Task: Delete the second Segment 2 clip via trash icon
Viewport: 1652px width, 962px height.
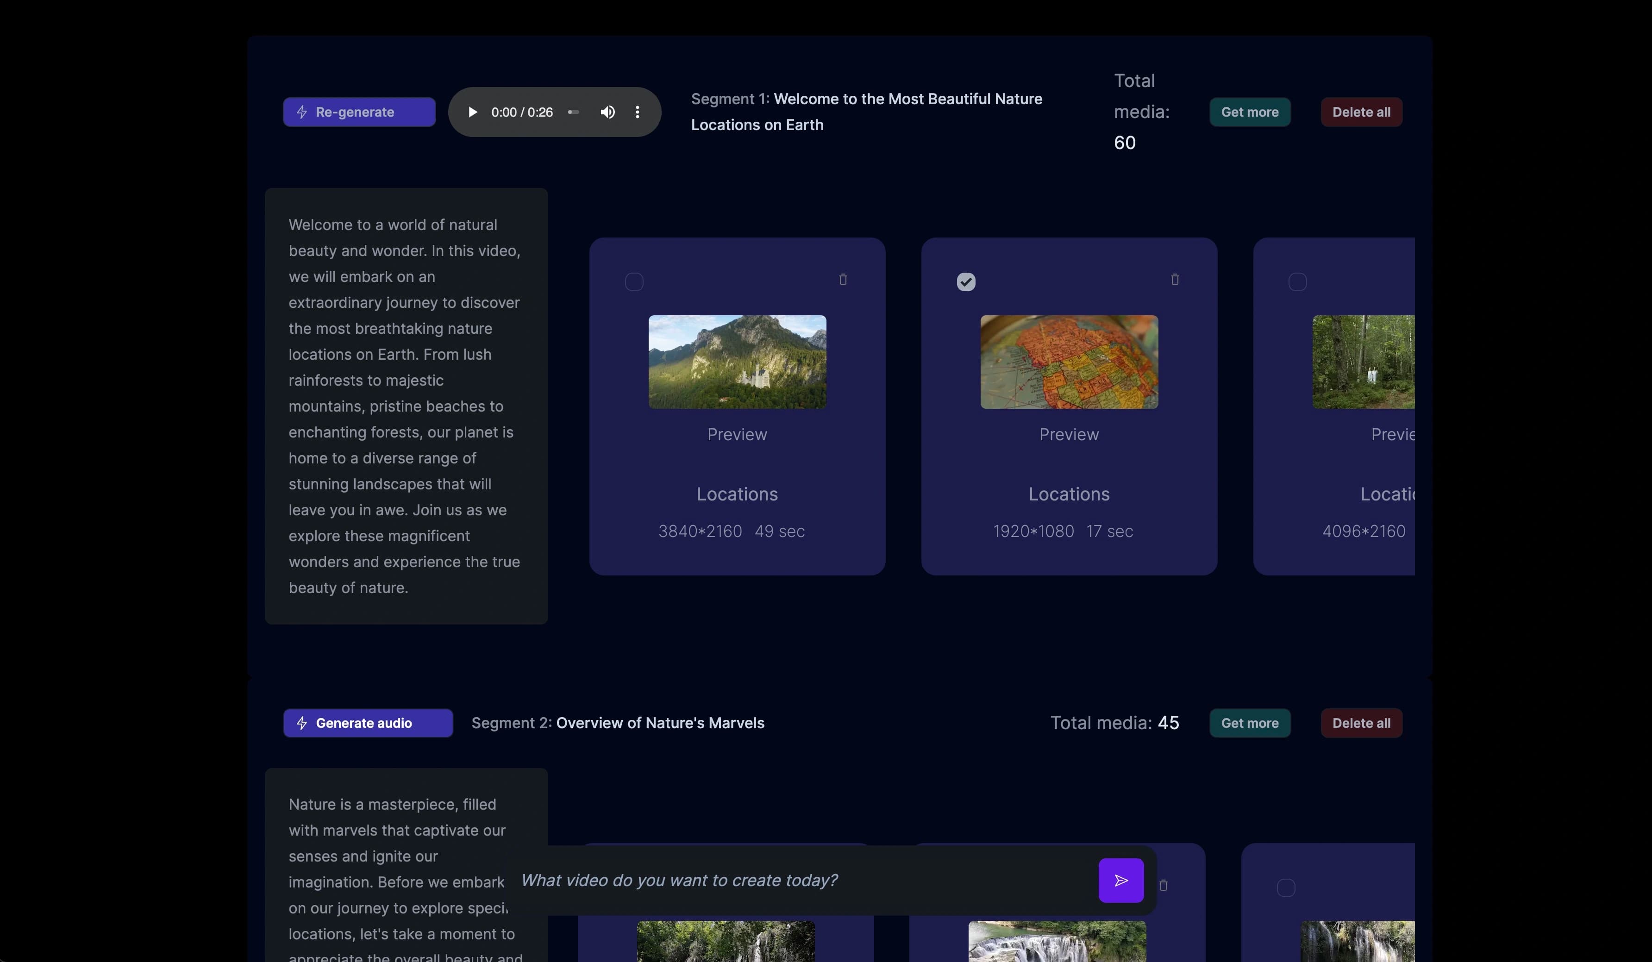Action: pos(1164,885)
